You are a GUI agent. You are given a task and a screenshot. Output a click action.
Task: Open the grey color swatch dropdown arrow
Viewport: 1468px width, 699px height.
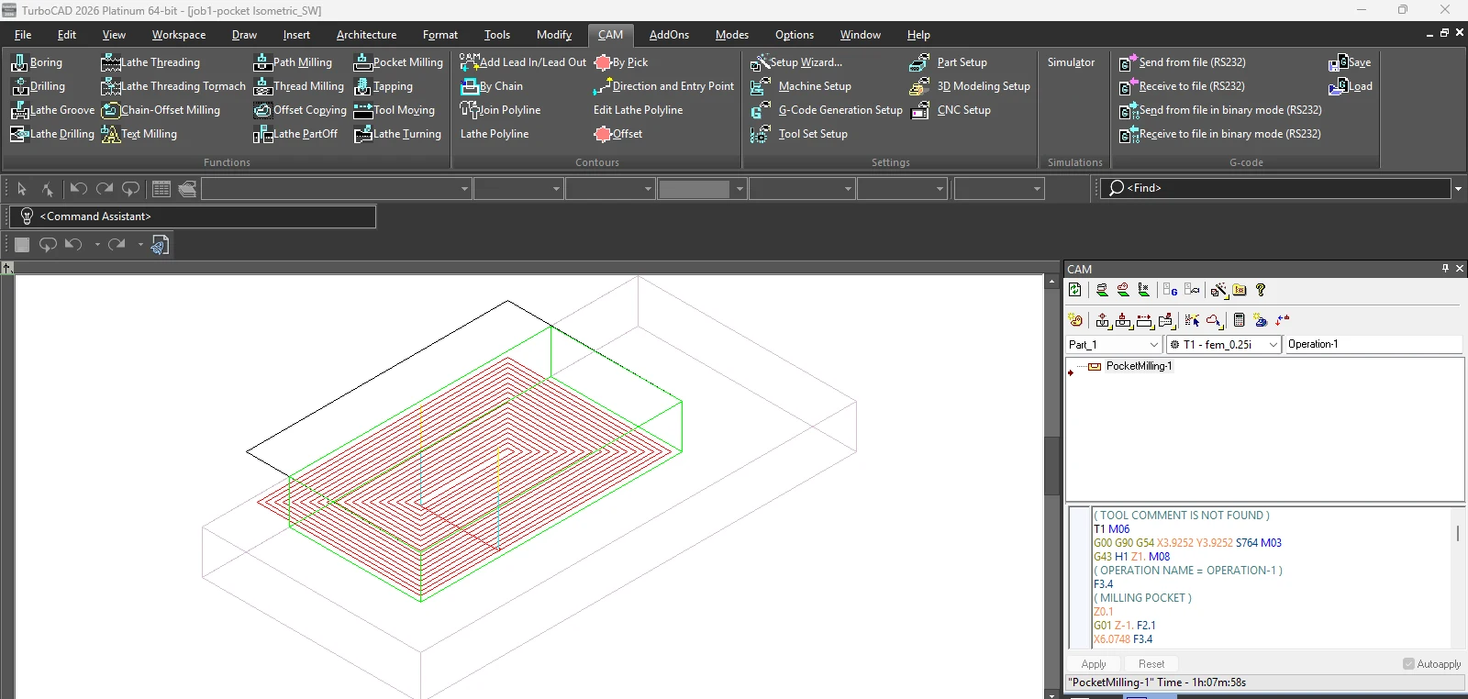tap(740, 189)
